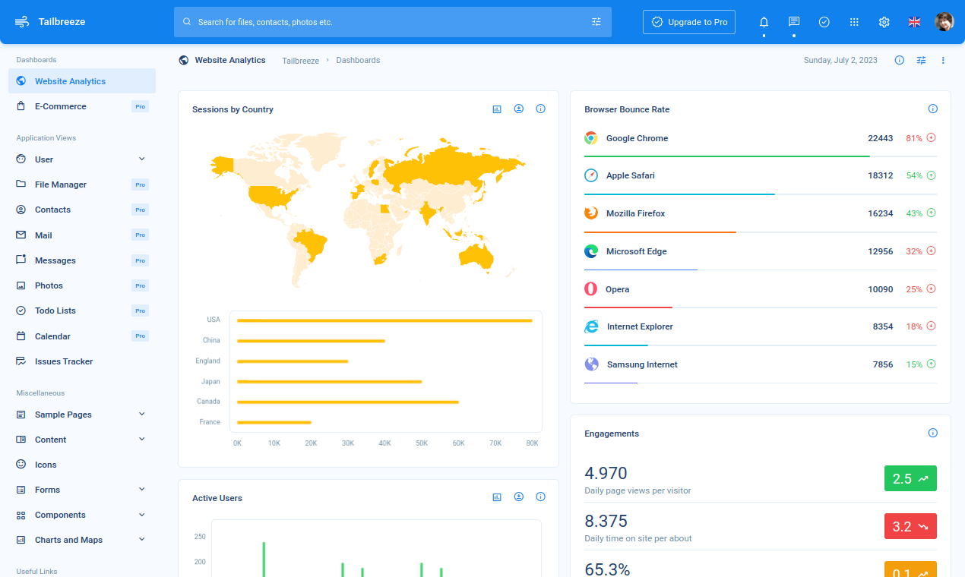Open Photos in sidebar

pos(82,285)
